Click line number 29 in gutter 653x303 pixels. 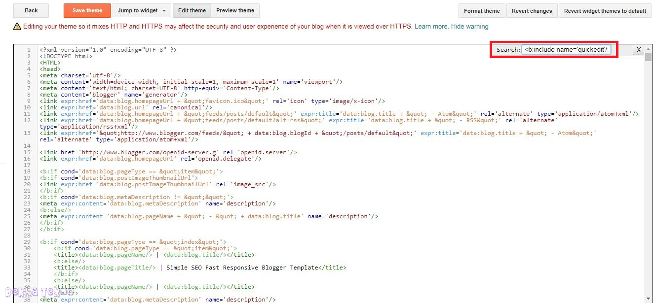(x=27, y=242)
